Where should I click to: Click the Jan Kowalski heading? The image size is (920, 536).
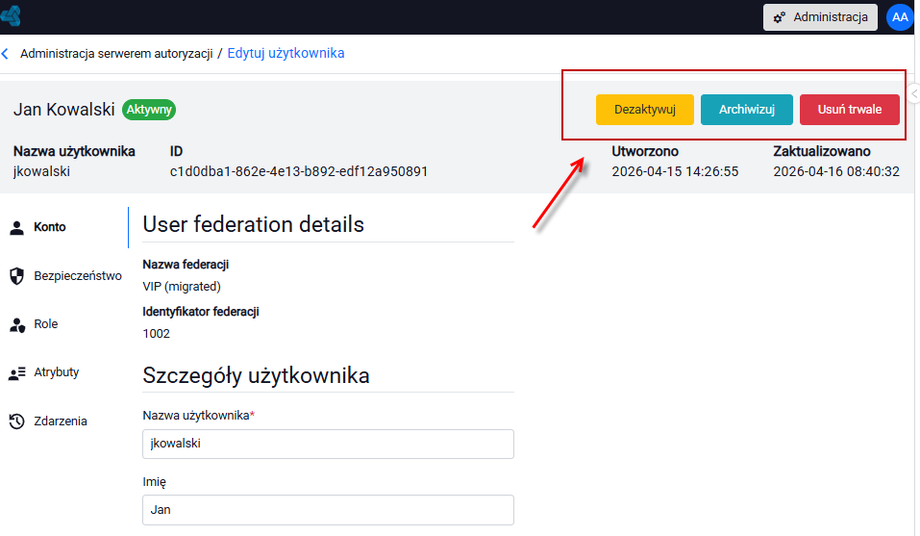point(64,110)
